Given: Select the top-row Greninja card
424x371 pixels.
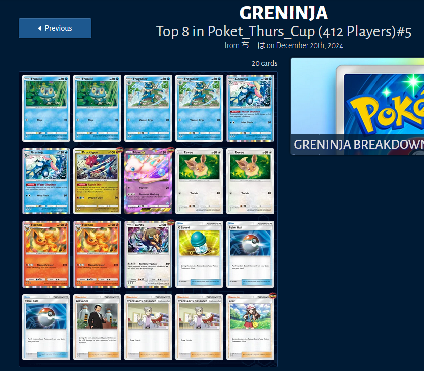Looking at the screenshot, I should pos(250,108).
